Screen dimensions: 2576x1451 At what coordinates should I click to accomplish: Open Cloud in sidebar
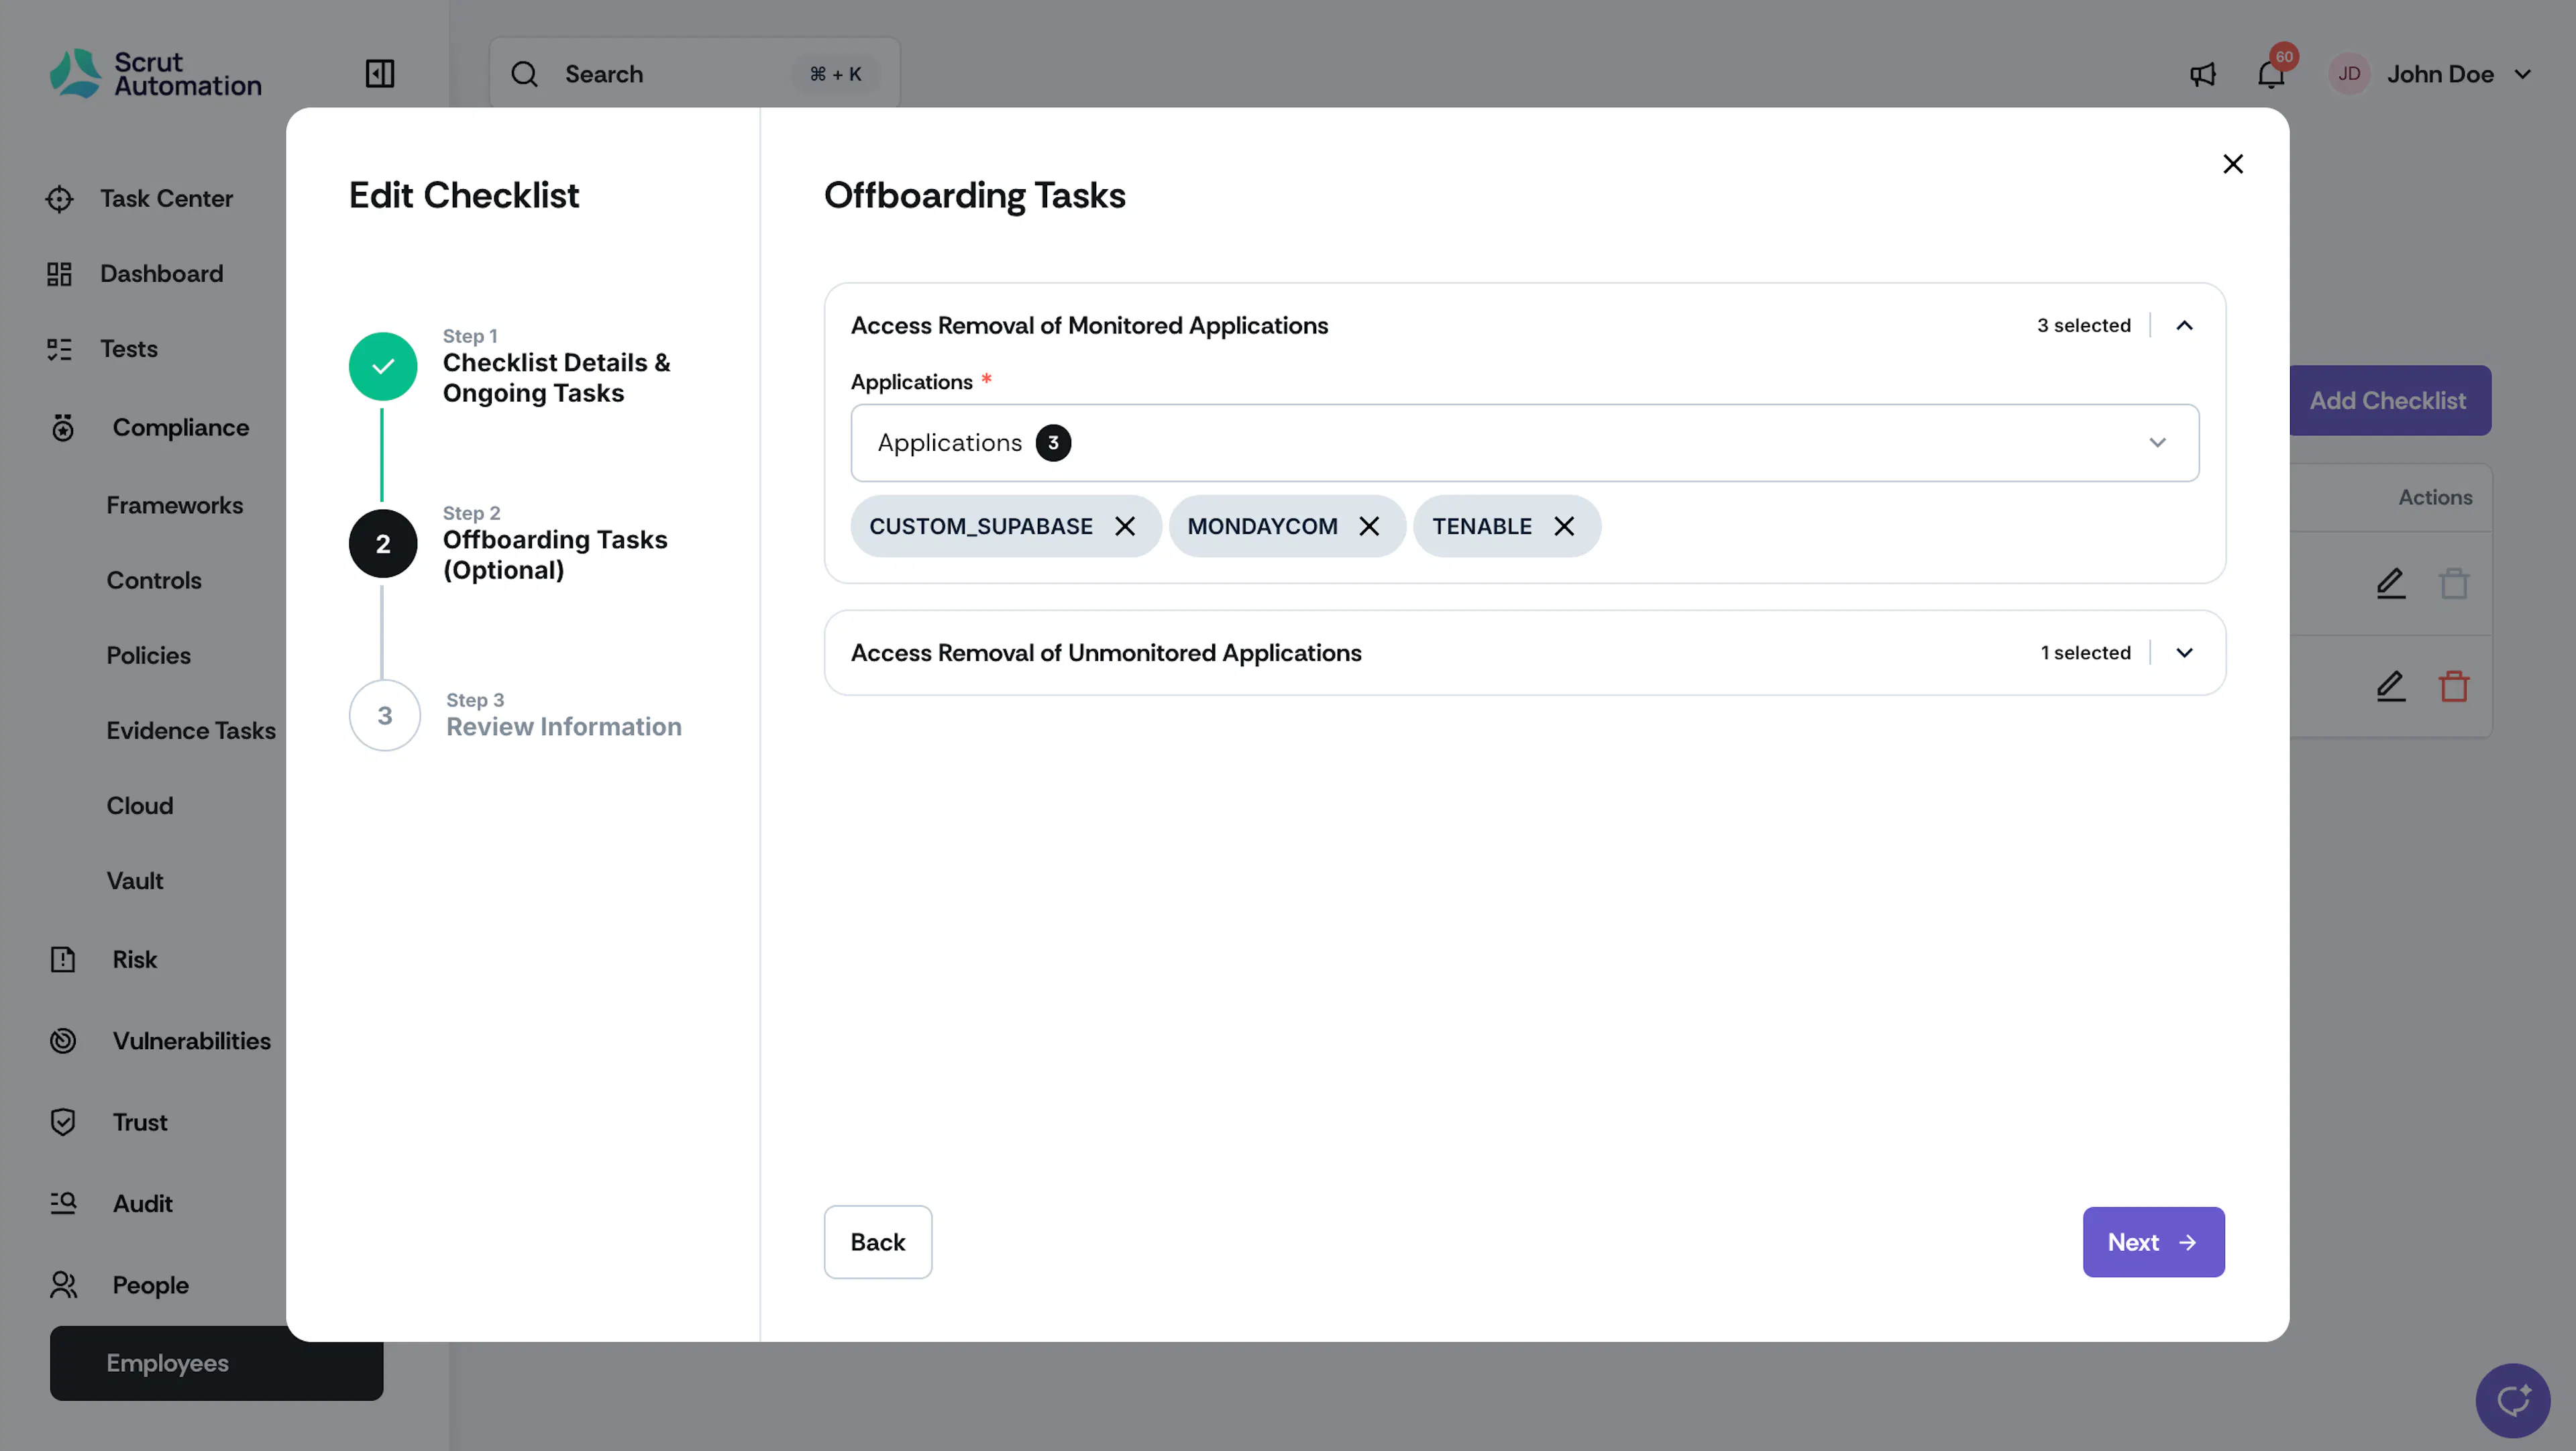pos(140,806)
